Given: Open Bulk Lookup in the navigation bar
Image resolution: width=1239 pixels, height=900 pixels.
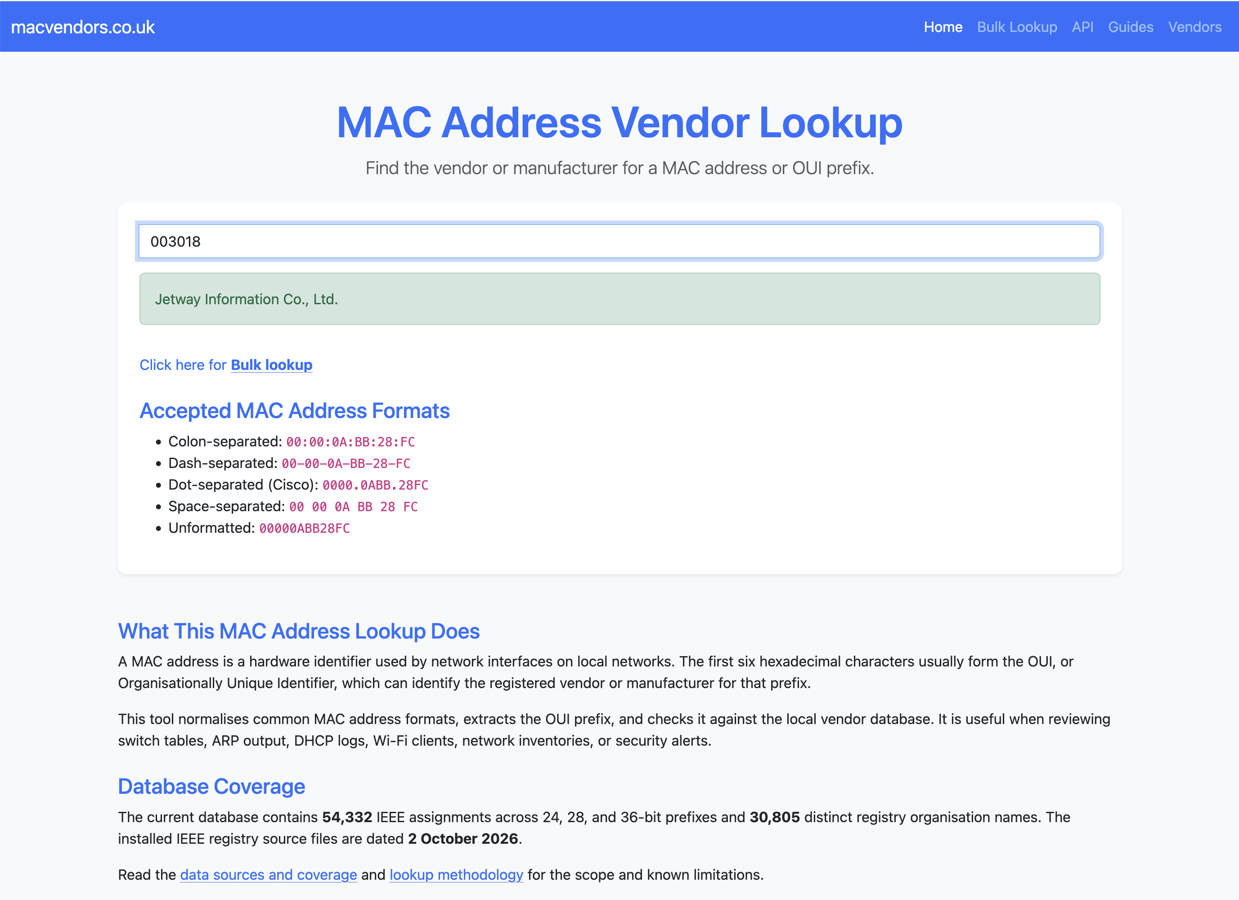Looking at the screenshot, I should pos(1017,27).
